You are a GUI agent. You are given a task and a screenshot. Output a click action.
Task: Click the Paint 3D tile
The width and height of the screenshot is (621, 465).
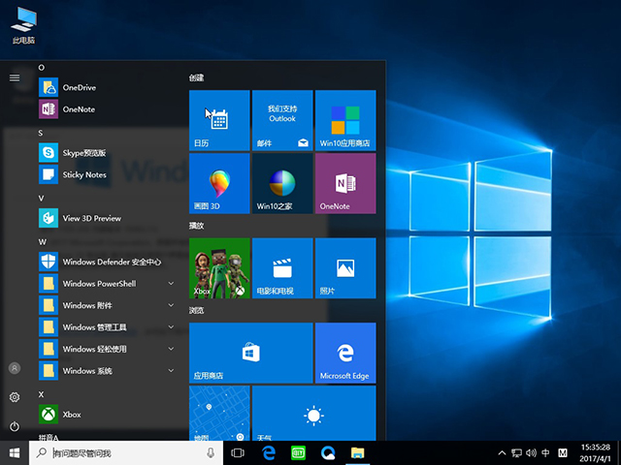tap(219, 183)
